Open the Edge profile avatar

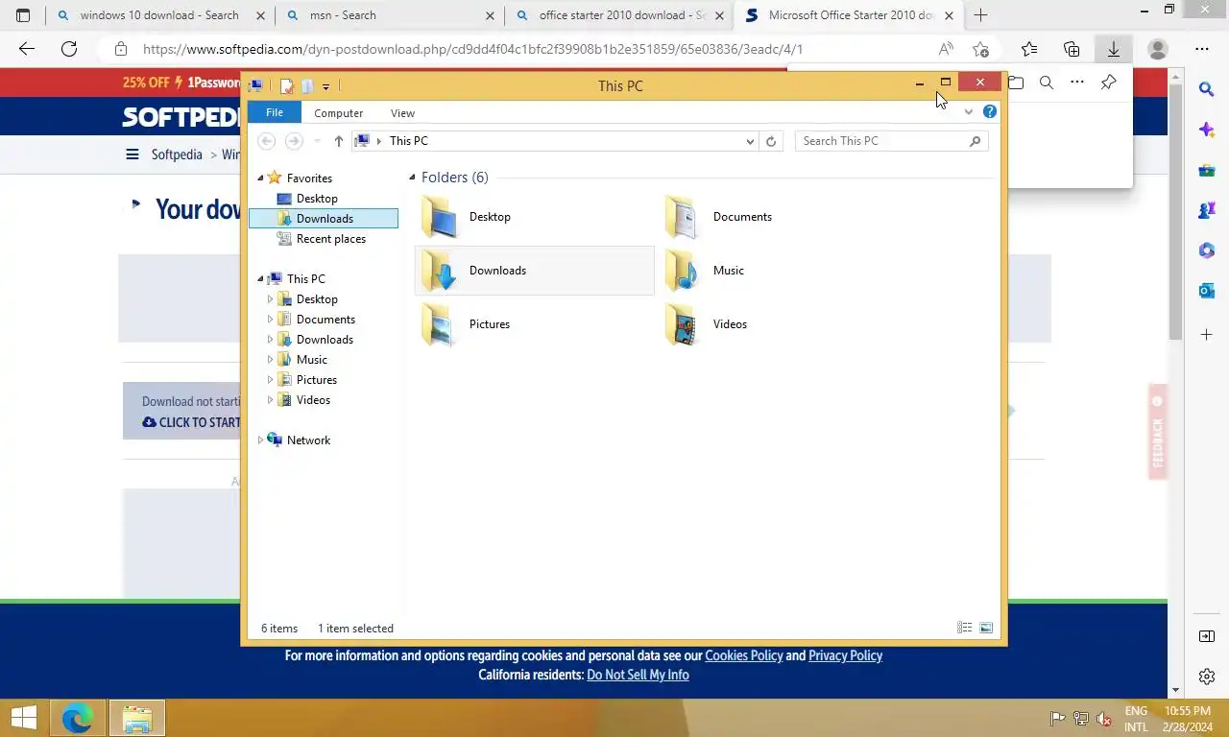(1158, 49)
